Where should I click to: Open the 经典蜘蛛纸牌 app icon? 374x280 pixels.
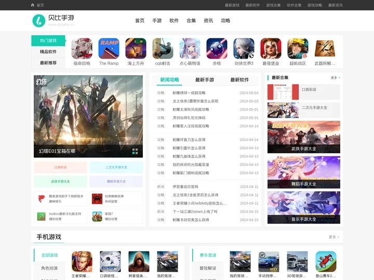(x=97, y=199)
